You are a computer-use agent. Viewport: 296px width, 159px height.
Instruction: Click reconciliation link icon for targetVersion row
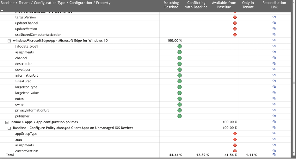274,17
